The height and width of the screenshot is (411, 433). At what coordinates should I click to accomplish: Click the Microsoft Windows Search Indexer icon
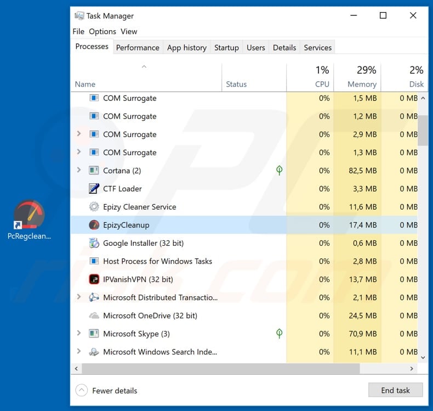pos(94,352)
